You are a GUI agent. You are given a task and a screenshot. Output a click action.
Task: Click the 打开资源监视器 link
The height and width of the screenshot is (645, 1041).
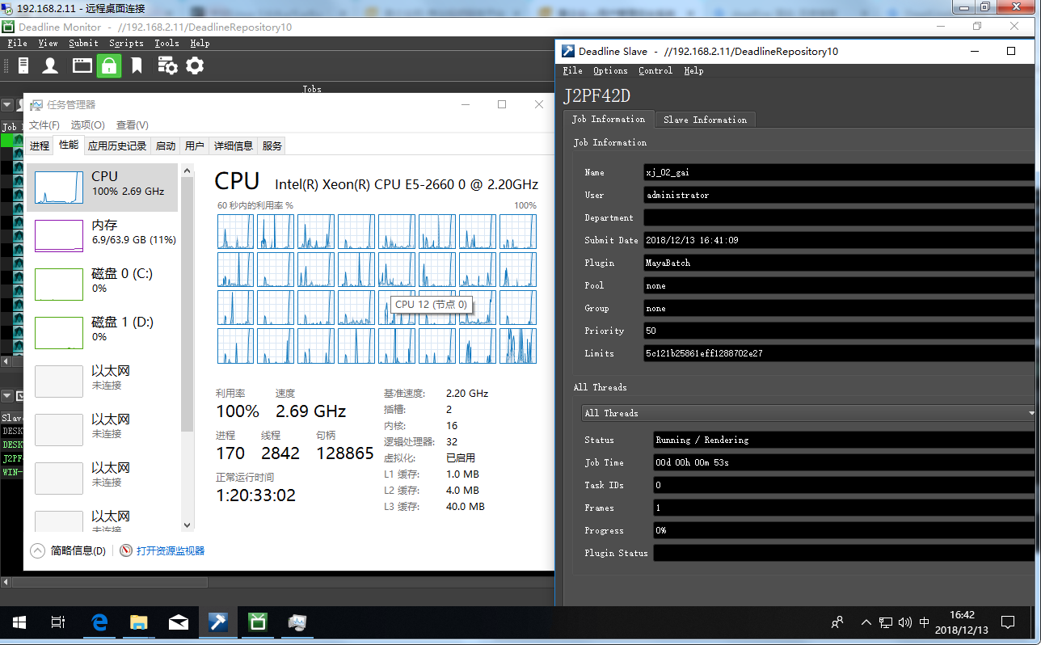170,550
